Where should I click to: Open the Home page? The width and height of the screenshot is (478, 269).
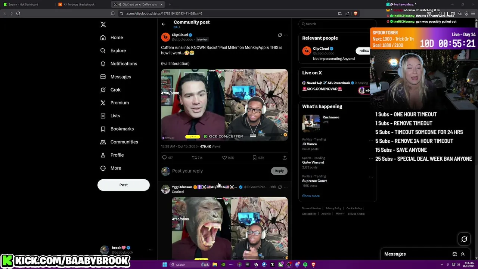(112, 37)
